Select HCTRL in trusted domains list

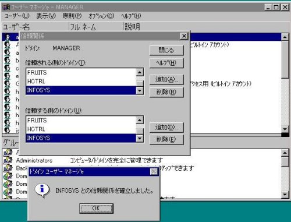(81, 82)
